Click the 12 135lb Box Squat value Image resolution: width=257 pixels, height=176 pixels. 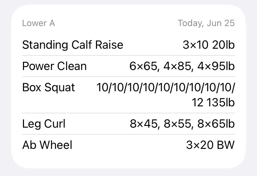pos(213,103)
